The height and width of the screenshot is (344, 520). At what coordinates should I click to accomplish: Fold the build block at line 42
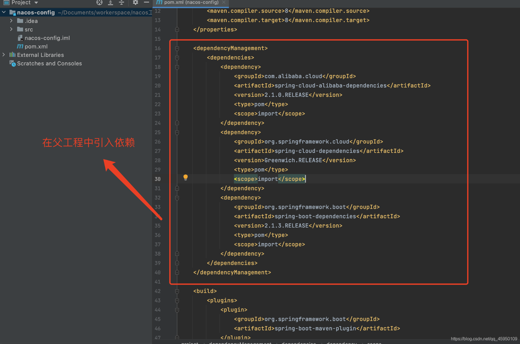click(177, 291)
